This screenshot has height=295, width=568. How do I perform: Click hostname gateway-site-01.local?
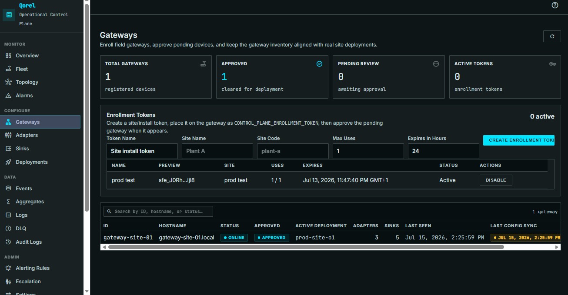click(x=187, y=238)
